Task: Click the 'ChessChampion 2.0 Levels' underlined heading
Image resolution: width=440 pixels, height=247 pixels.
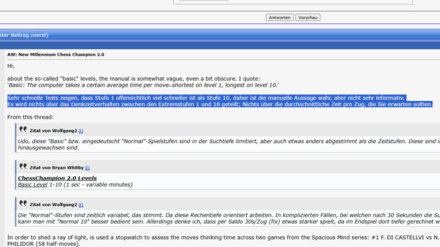Action: click(57, 178)
